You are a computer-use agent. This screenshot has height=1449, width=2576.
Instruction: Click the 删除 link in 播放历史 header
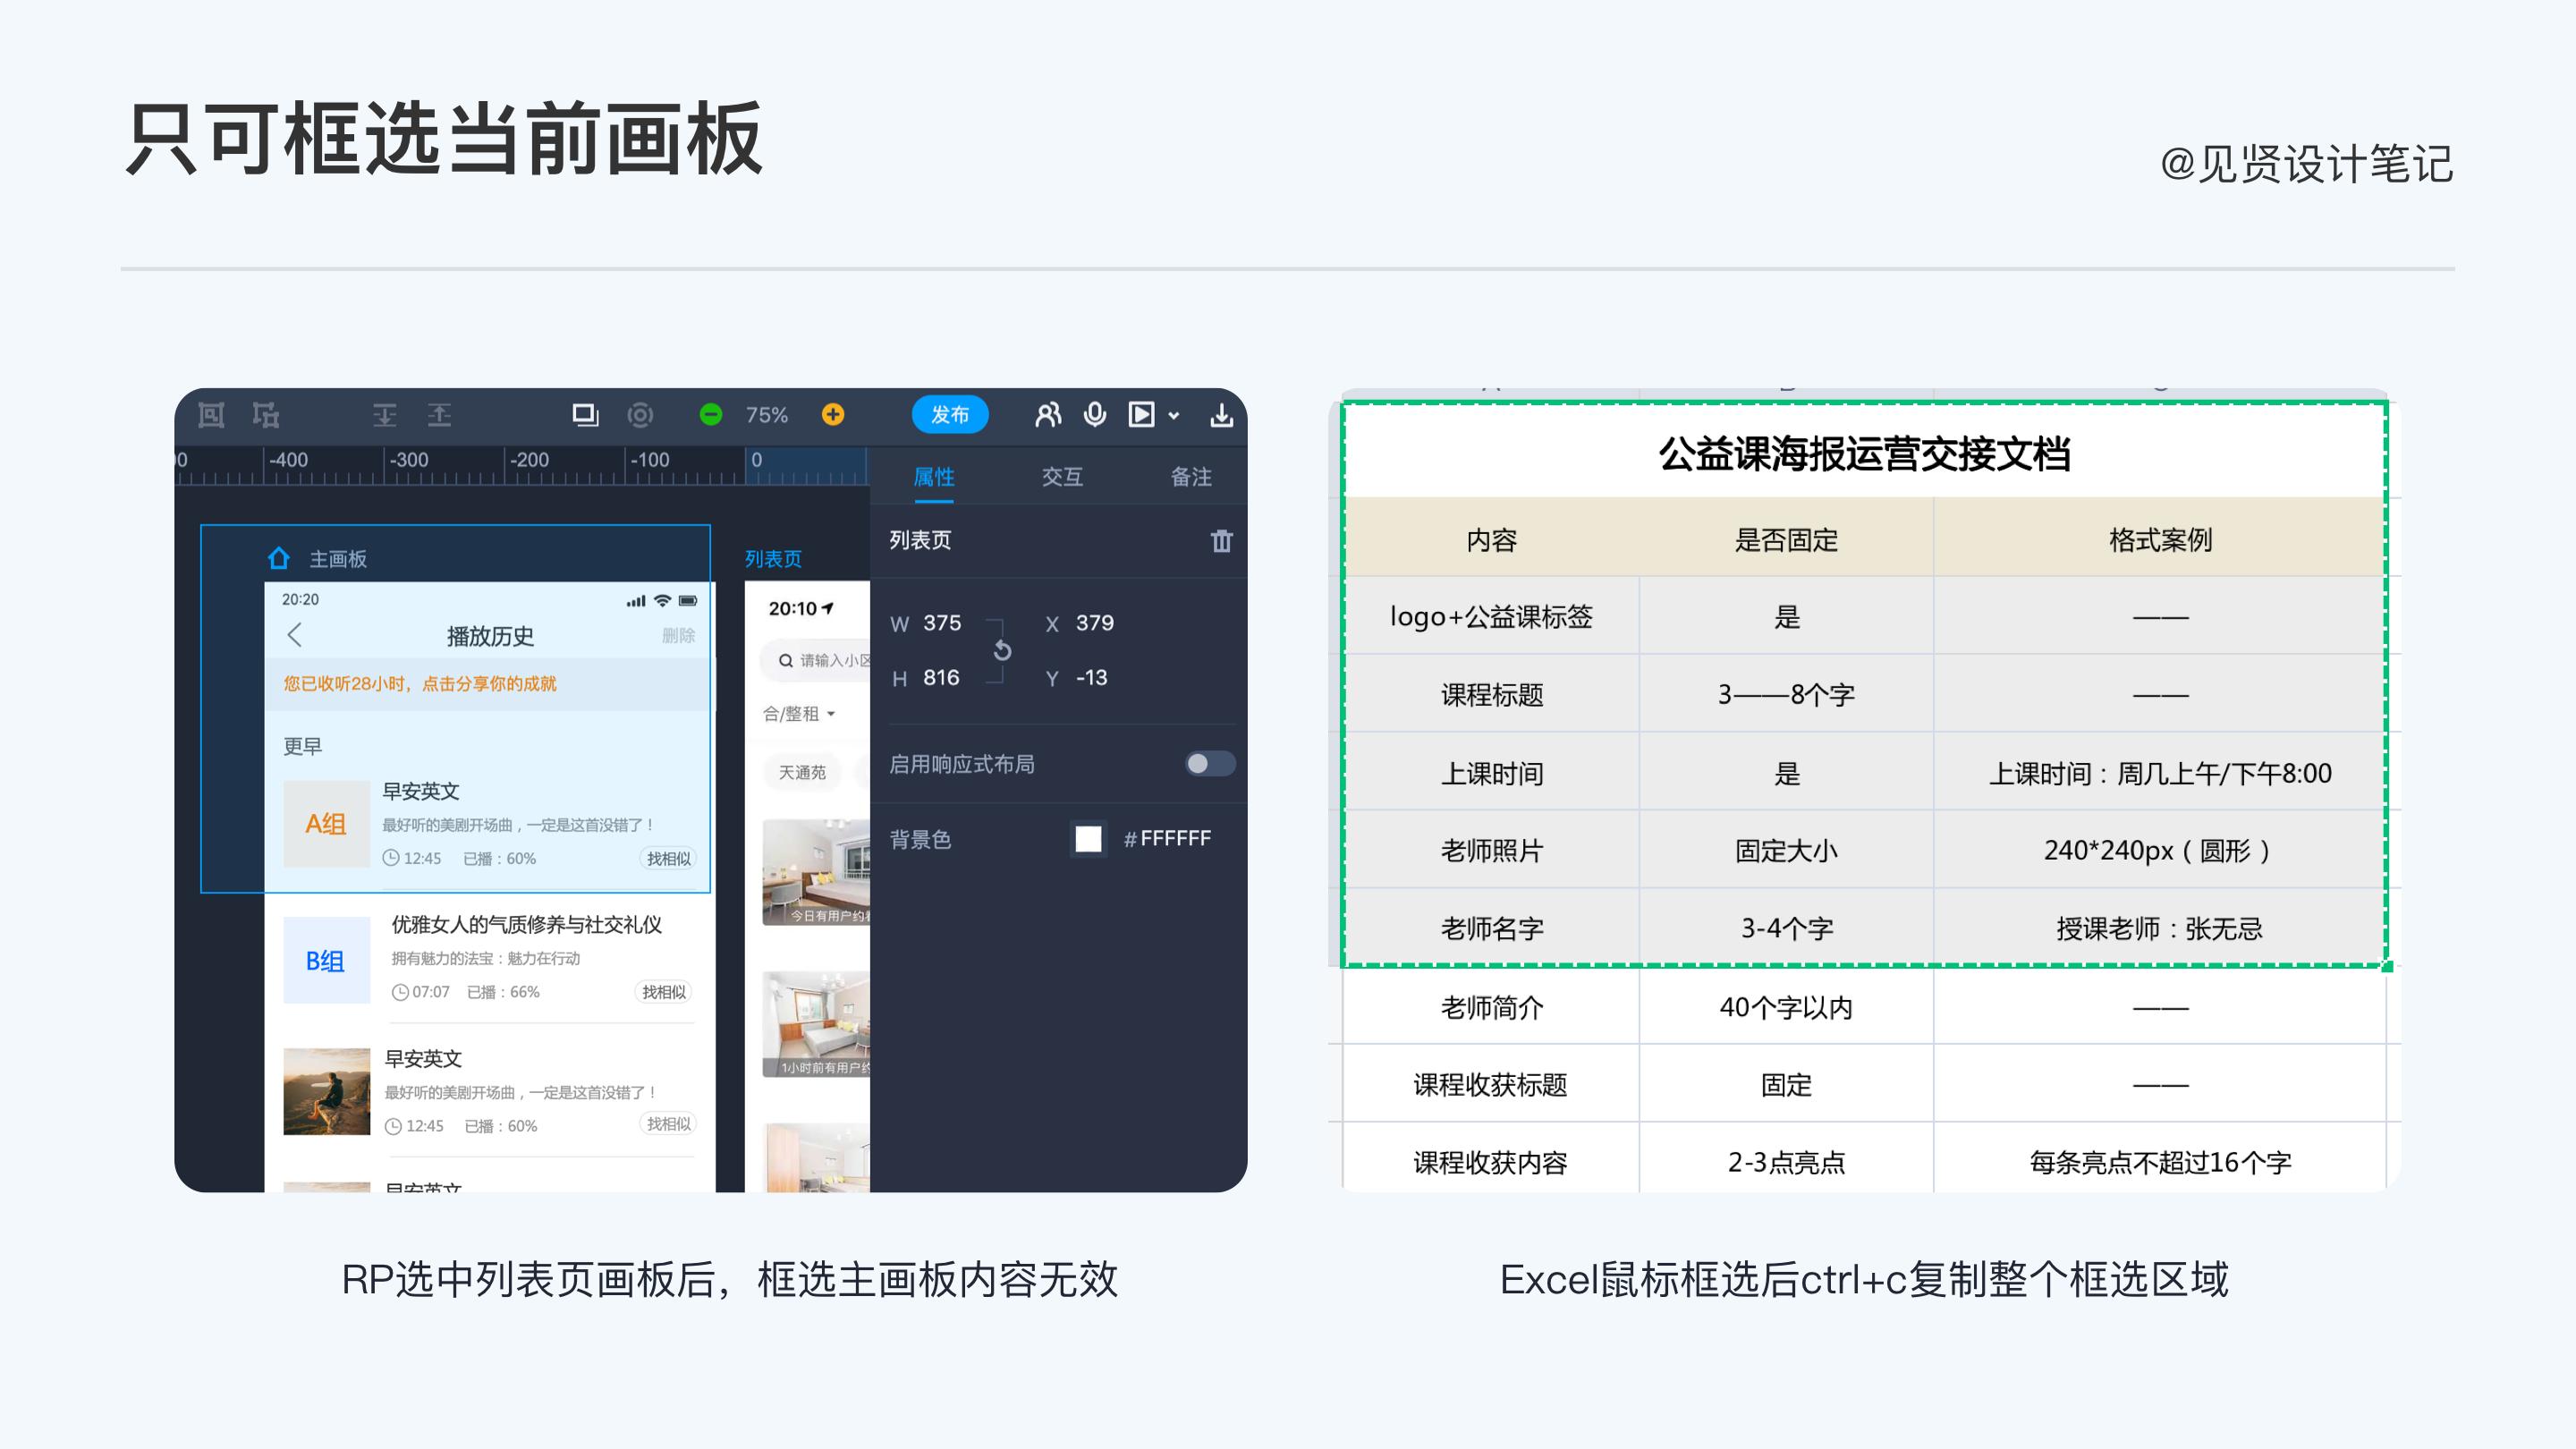[678, 635]
